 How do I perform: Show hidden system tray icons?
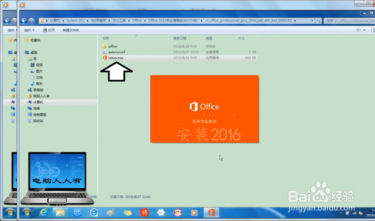(x=341, y=213)
